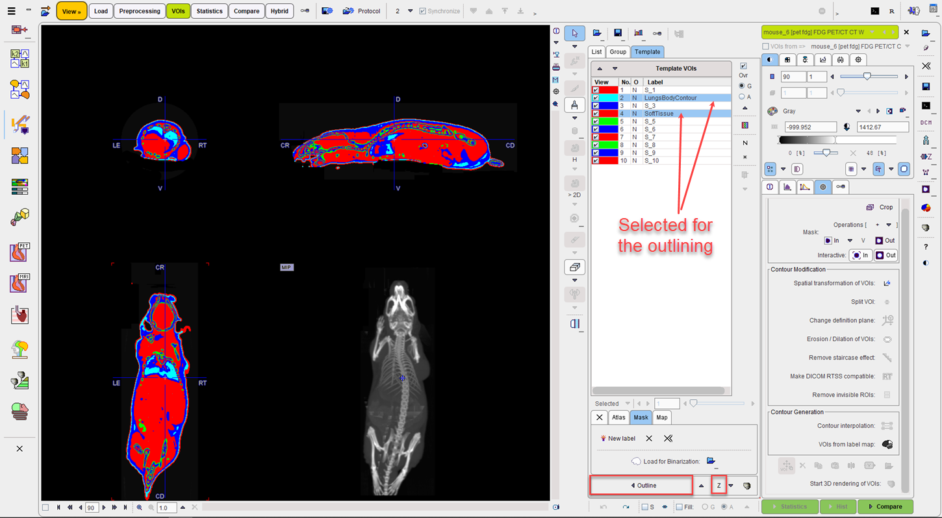Click the VOIs from label map icon
Image resolution: width=942 pixels, height=518 pixels.
pyautogui.click(x=887, y=445)
